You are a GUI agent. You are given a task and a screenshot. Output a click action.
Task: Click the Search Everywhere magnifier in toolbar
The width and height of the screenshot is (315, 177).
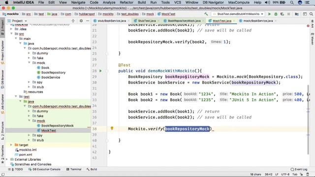coord(311,14)
